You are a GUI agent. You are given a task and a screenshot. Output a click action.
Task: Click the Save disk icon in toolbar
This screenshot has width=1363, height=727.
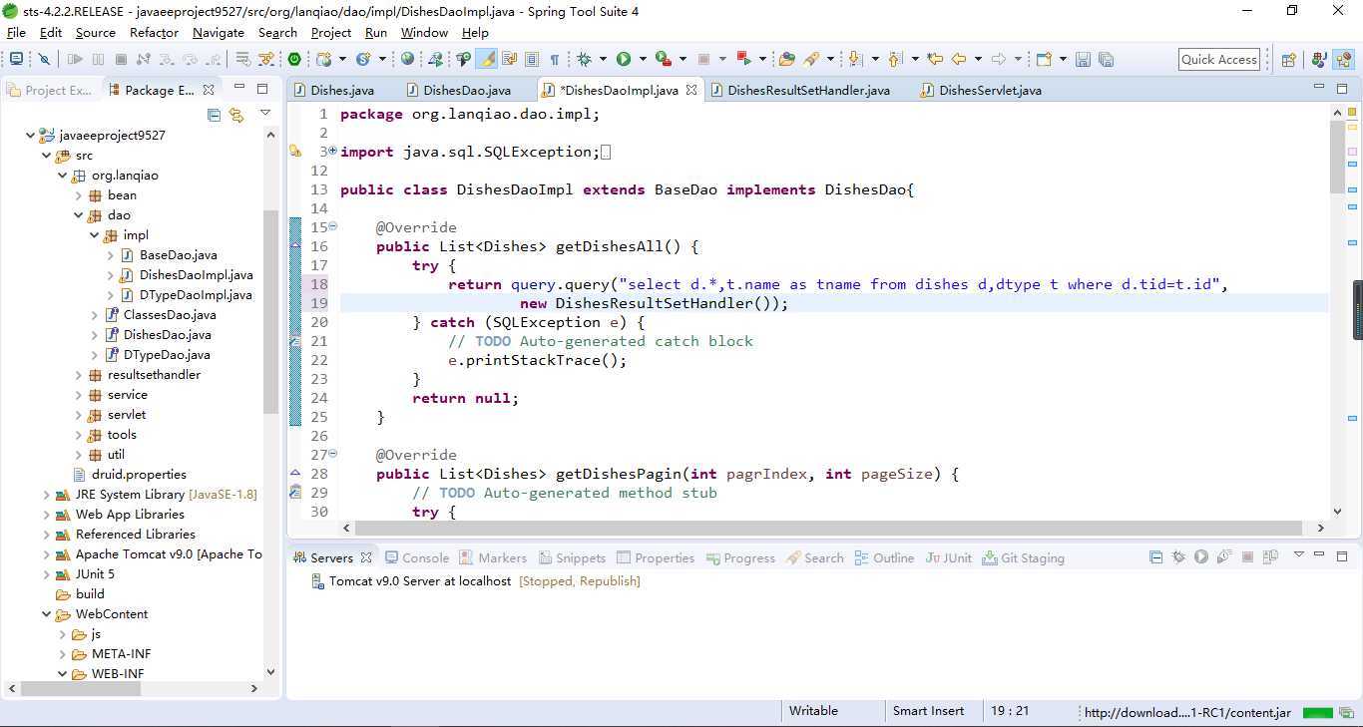click(x=1083, y=59)
